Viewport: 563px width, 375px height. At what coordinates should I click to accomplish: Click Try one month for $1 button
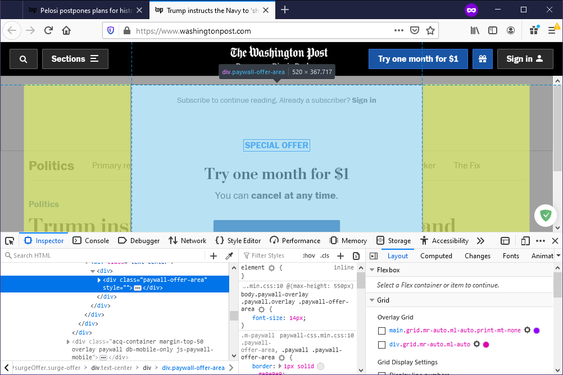tap(417, 59)
